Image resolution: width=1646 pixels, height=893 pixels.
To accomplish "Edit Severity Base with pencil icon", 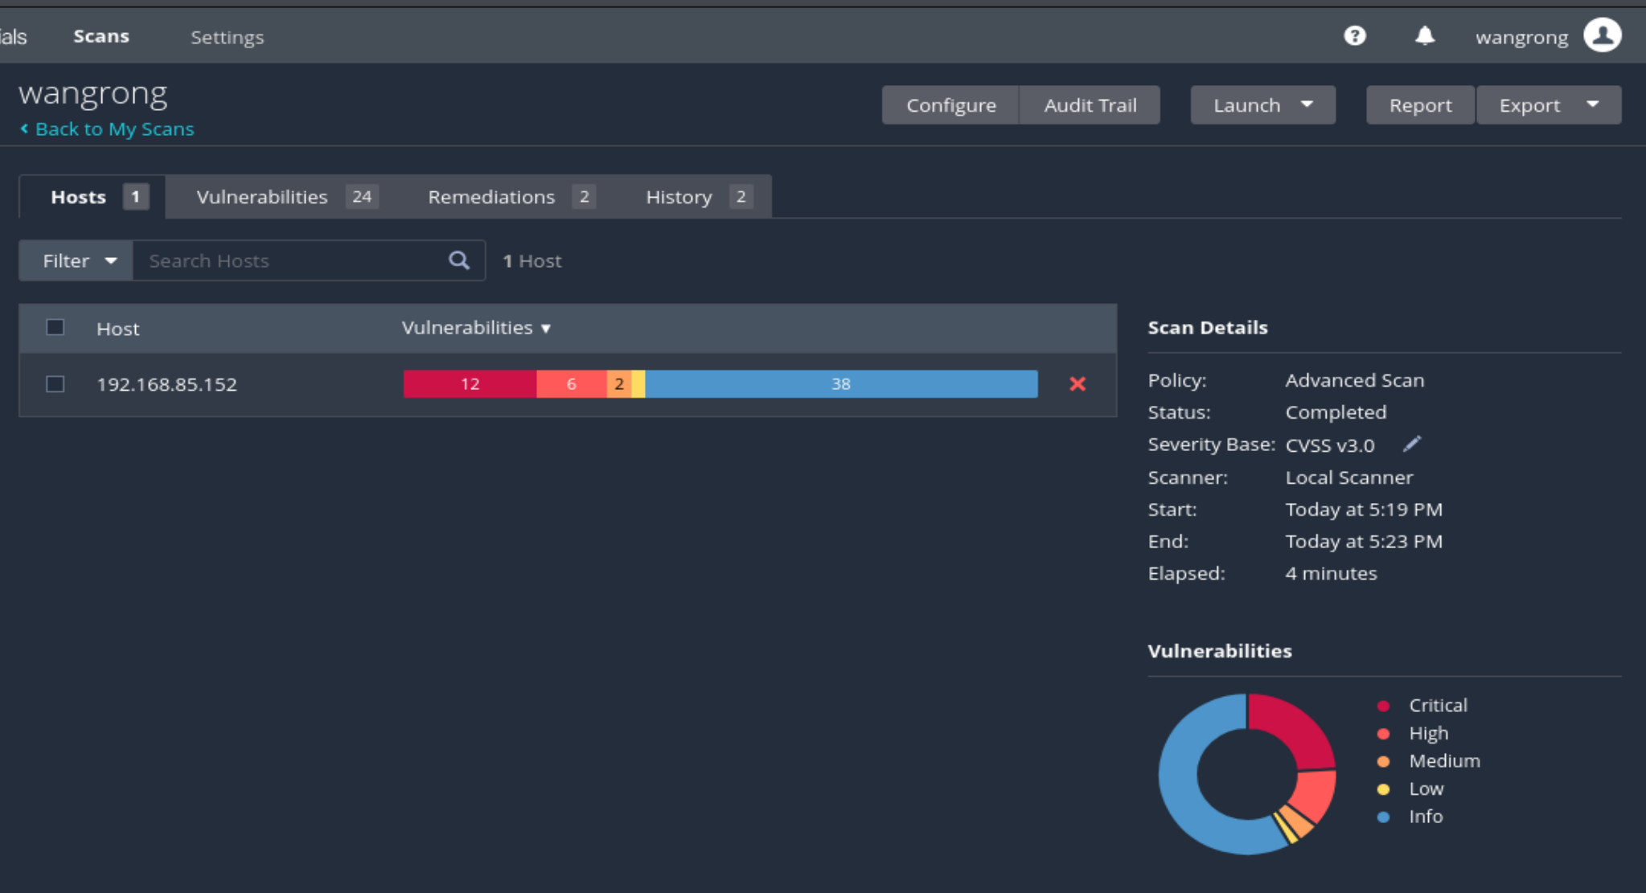I will pos(1412,444).
